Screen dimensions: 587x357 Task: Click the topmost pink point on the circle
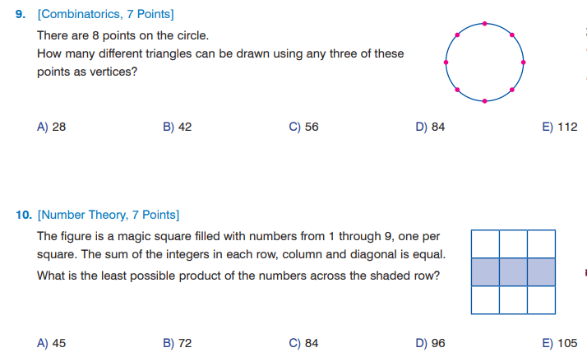485,23
